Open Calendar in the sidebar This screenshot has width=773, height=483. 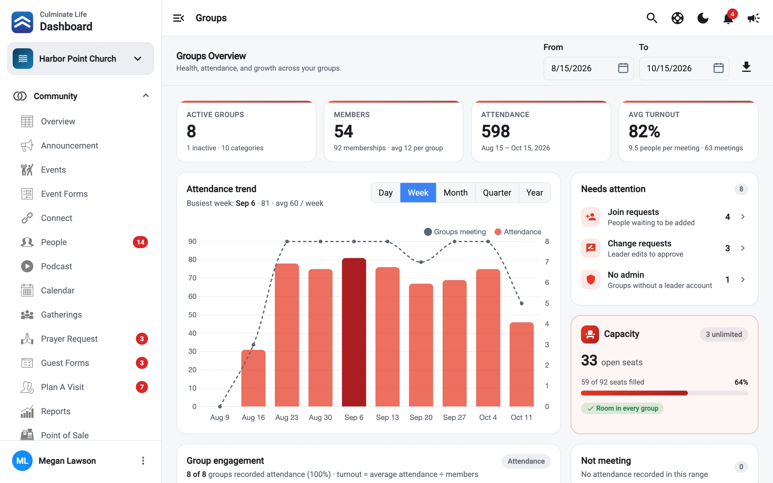pyautogui.click(x=81, y=290)
